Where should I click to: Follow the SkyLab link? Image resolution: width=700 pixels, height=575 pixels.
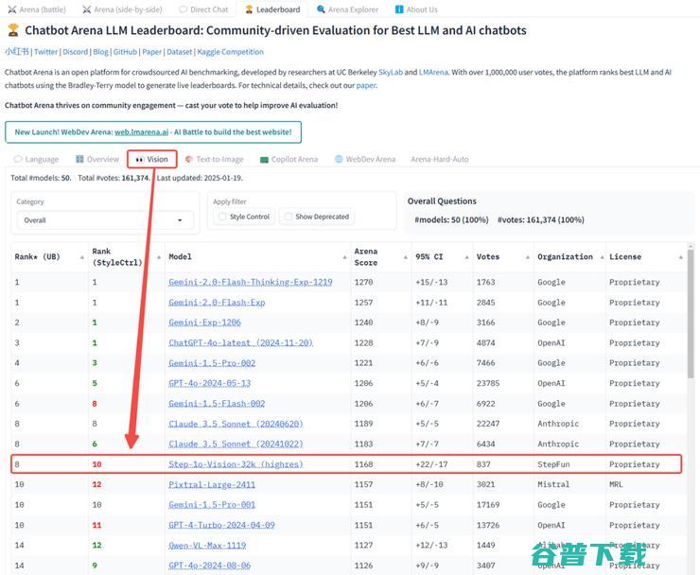click(391, 72)
